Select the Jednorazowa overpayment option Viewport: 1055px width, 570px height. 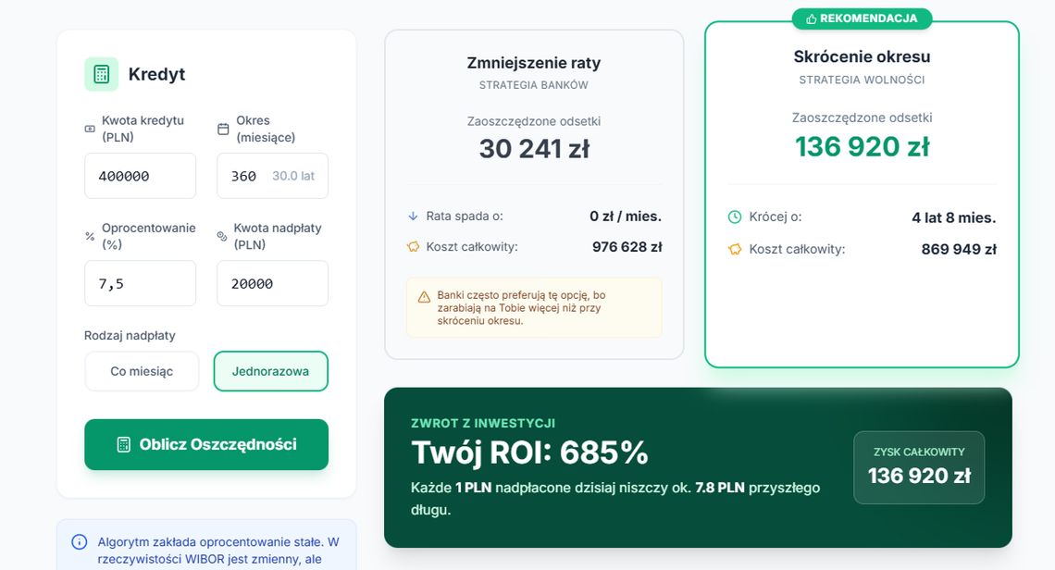click(x=271, y=370)
